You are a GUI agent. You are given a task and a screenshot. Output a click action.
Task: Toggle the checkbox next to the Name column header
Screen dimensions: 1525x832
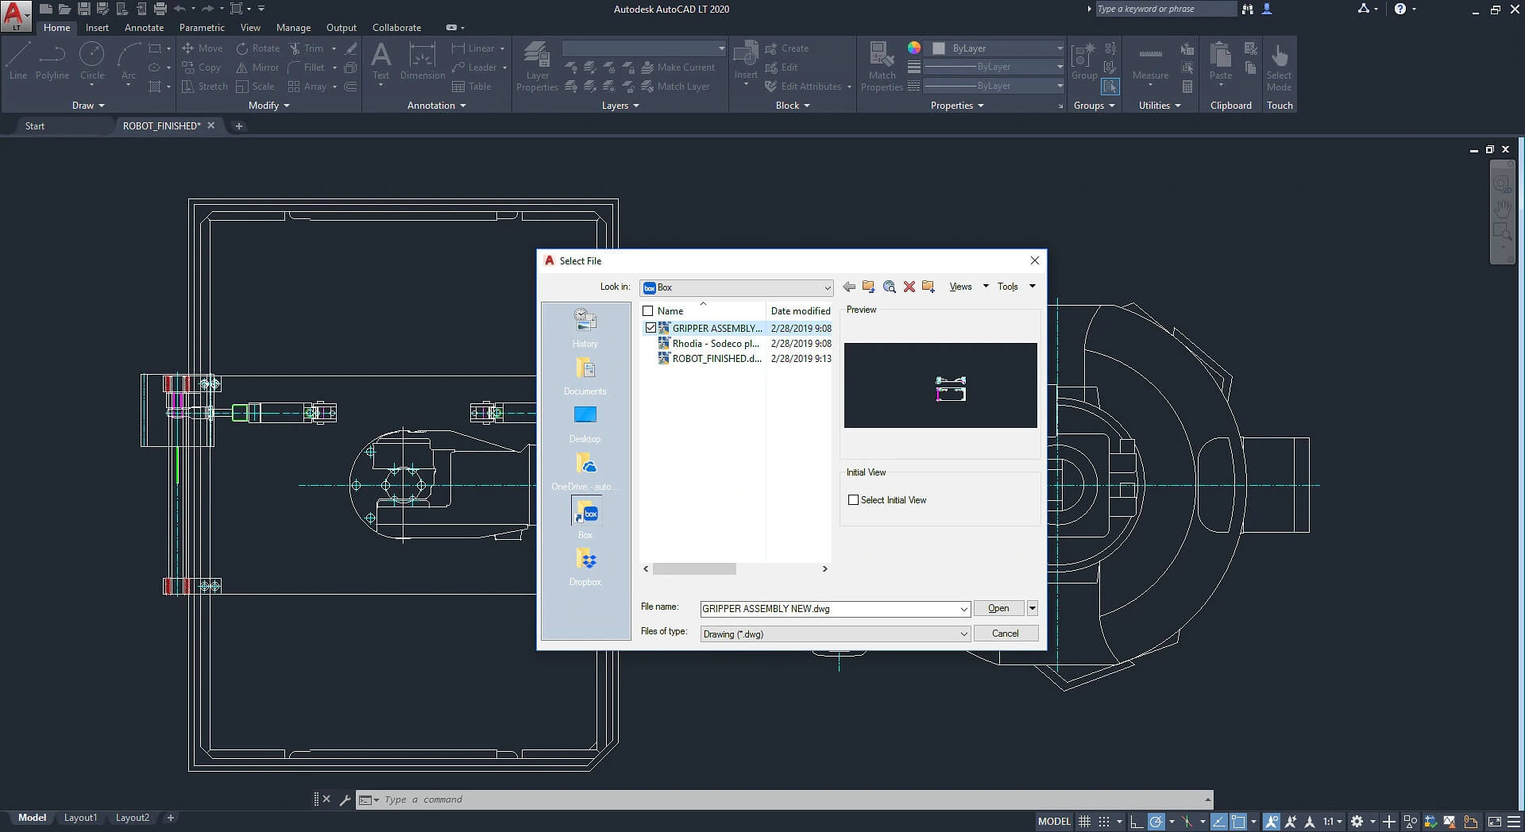(647, 310)
